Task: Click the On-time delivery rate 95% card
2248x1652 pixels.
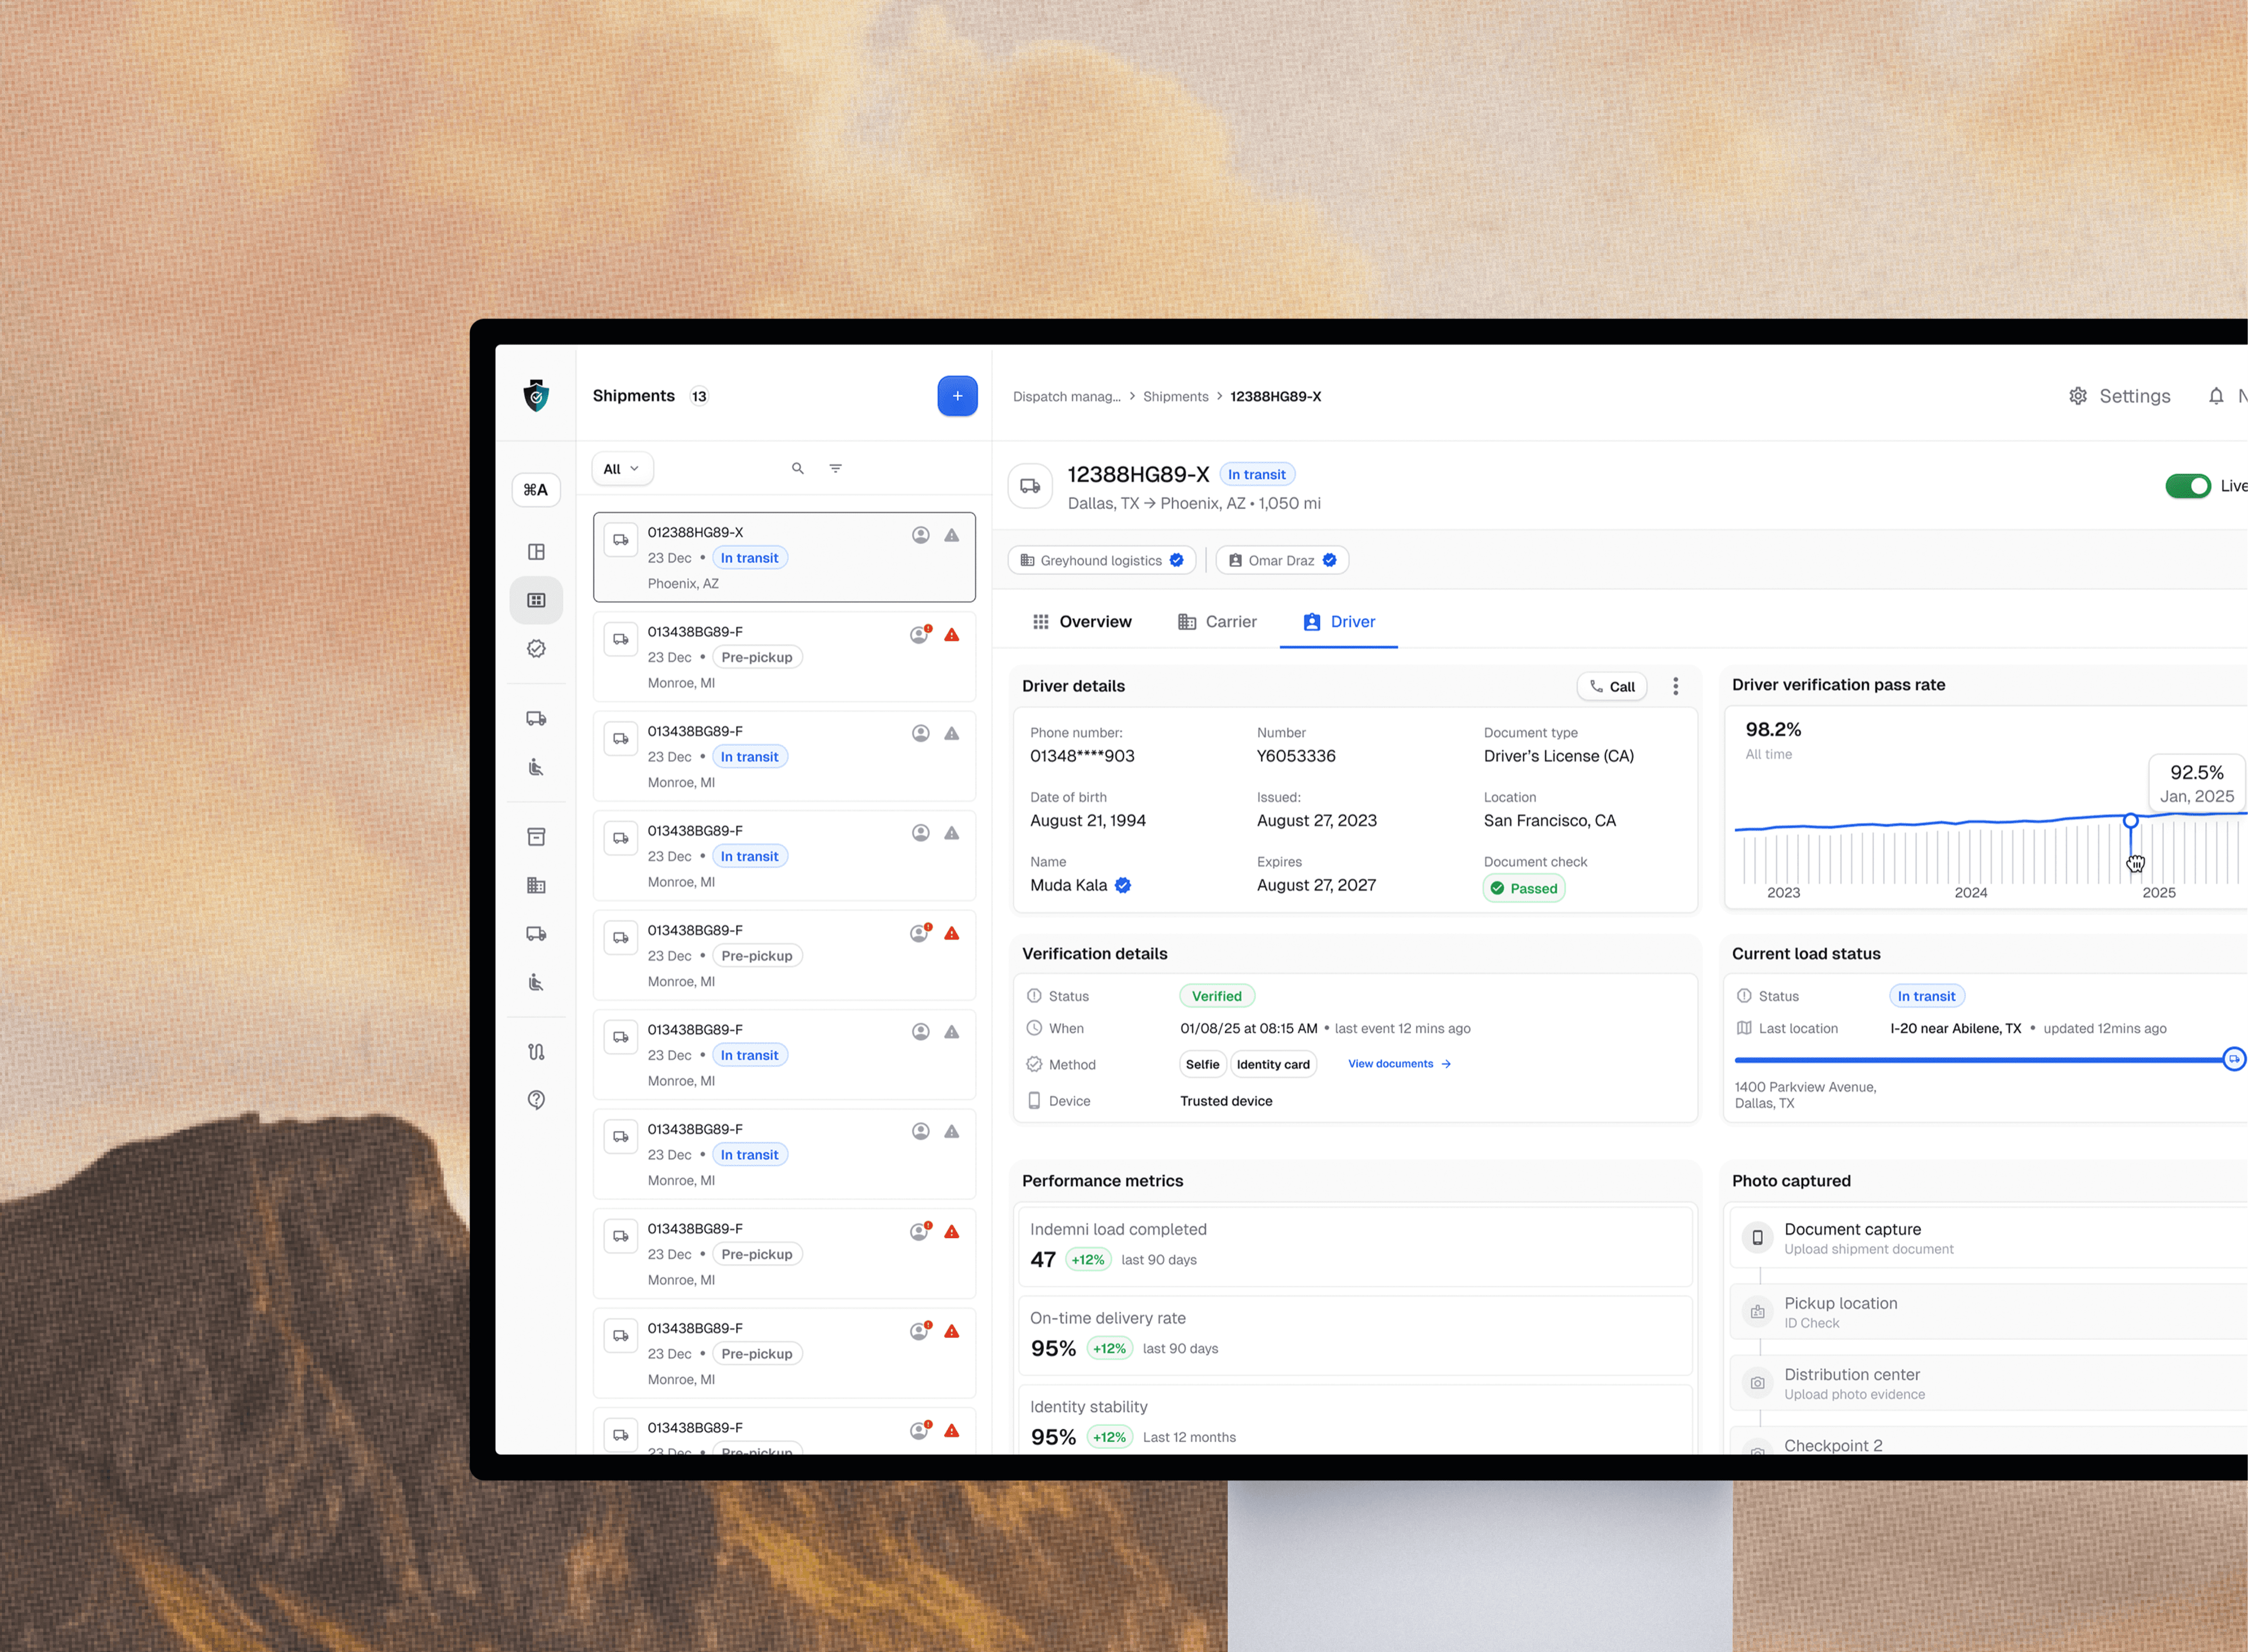Action: [x=1355, y=1335]
